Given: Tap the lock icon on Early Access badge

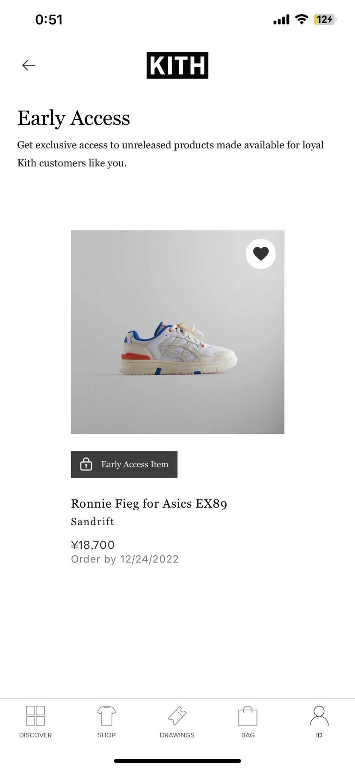Looking at the screenshot, I should pyautogui.click(x=86, y=464).
